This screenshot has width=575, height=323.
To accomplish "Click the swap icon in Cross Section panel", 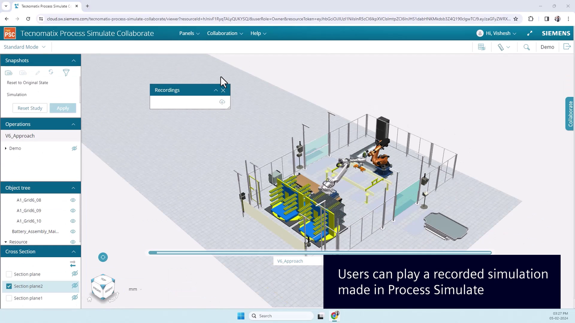I will point(72,264).
